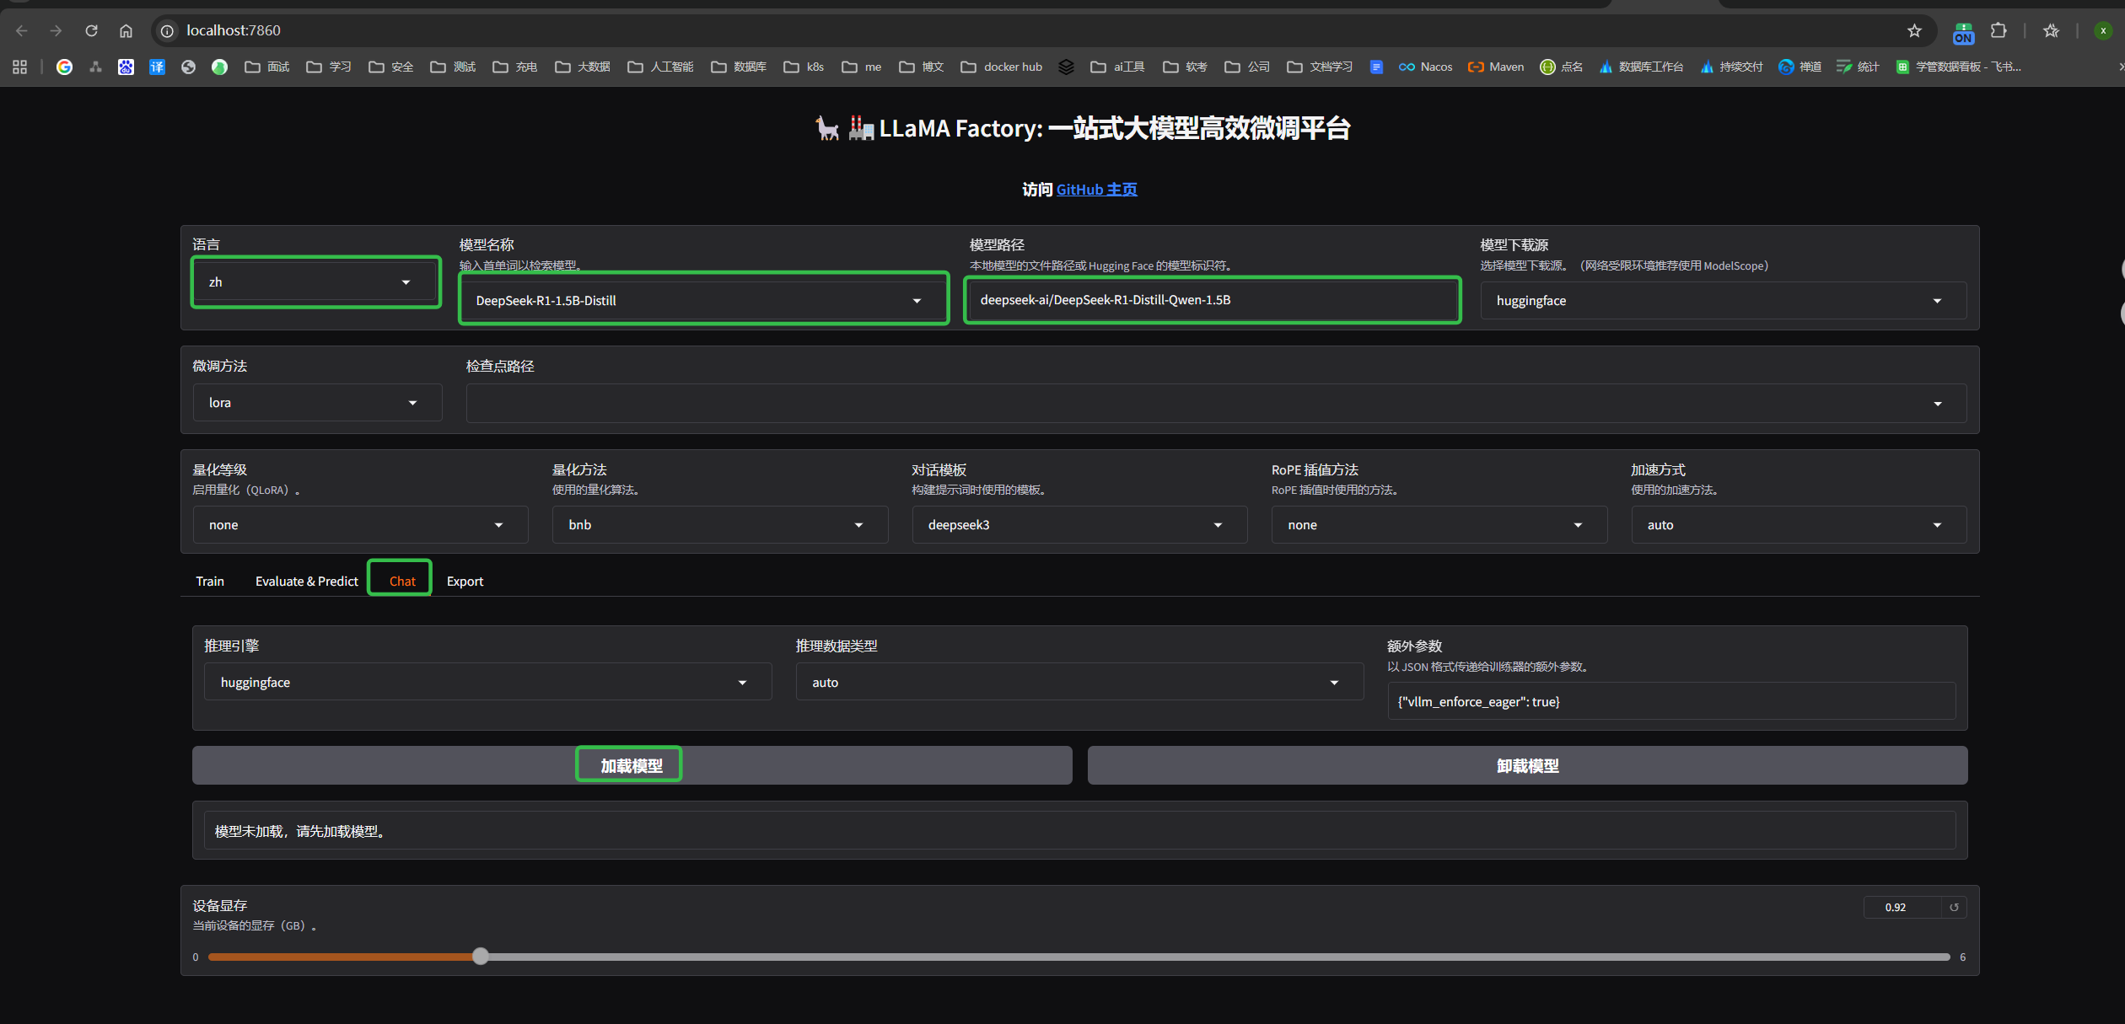This screenshot has width=2125, height=1024.
Task: Open the Extensions puzzle-piece menu
Action: click(1998, 30)
